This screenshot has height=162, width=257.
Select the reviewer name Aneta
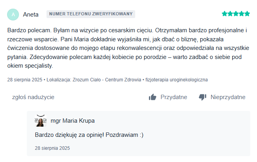[31, 15]
